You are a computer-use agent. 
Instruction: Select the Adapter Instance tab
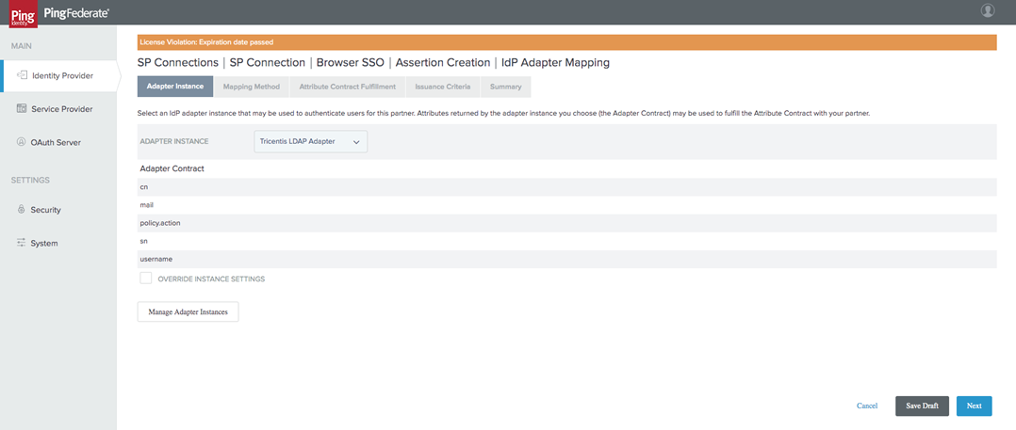coord(175,87)
